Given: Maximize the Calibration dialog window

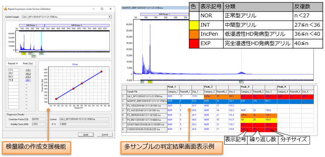Looking at the screenshot, I should [x=102, y=8].
